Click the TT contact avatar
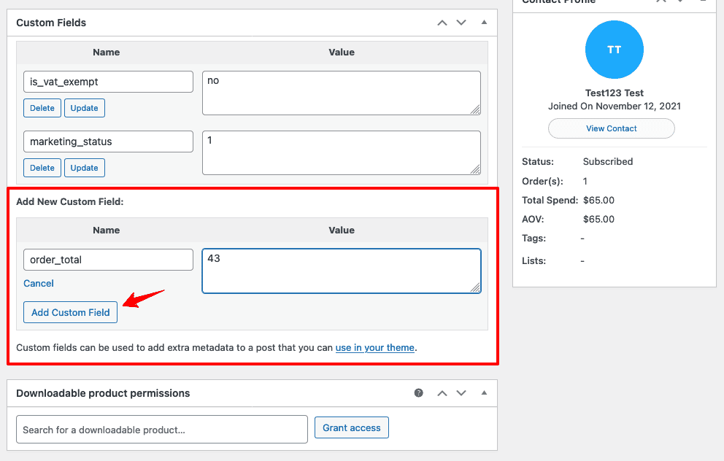This screenshot has height=461, width=724. tap(614, 50)
